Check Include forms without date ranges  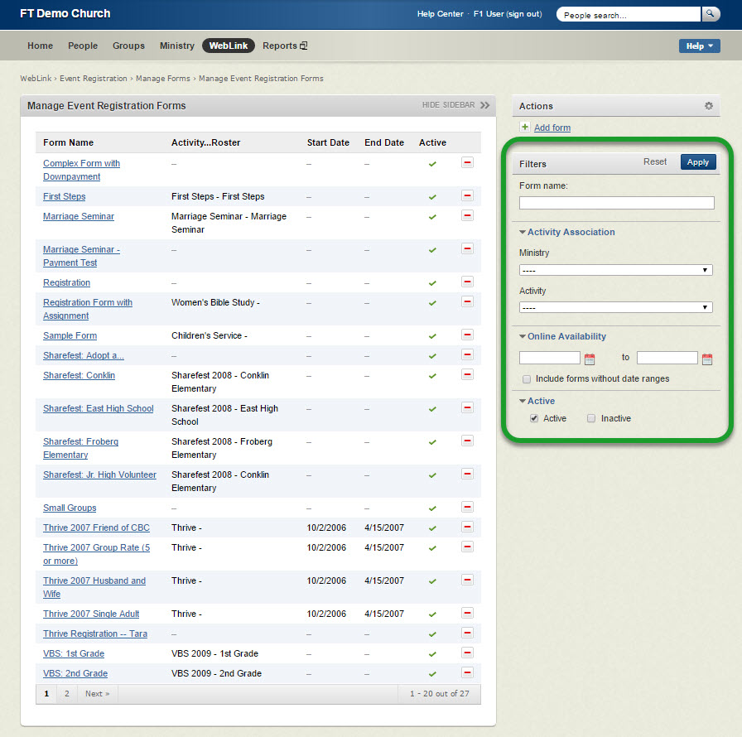(527, 379)
